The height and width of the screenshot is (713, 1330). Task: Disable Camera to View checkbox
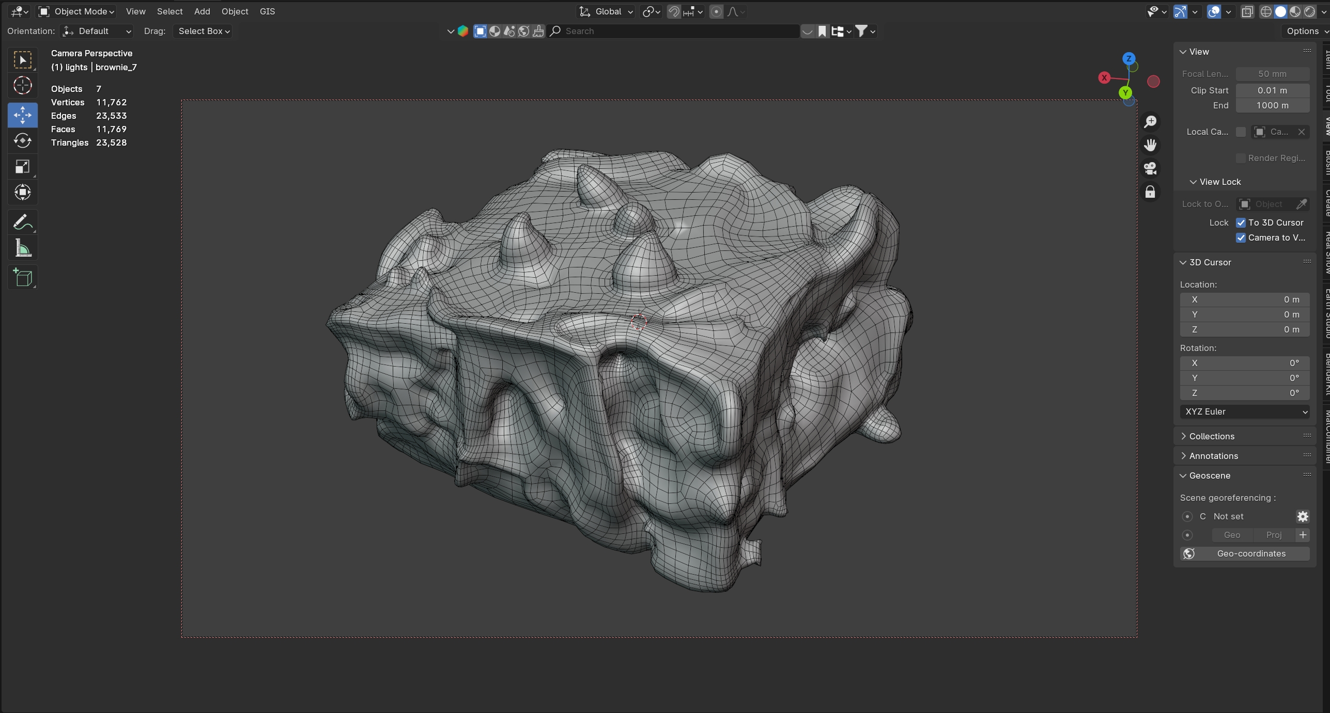click(x=1241, y=237)
